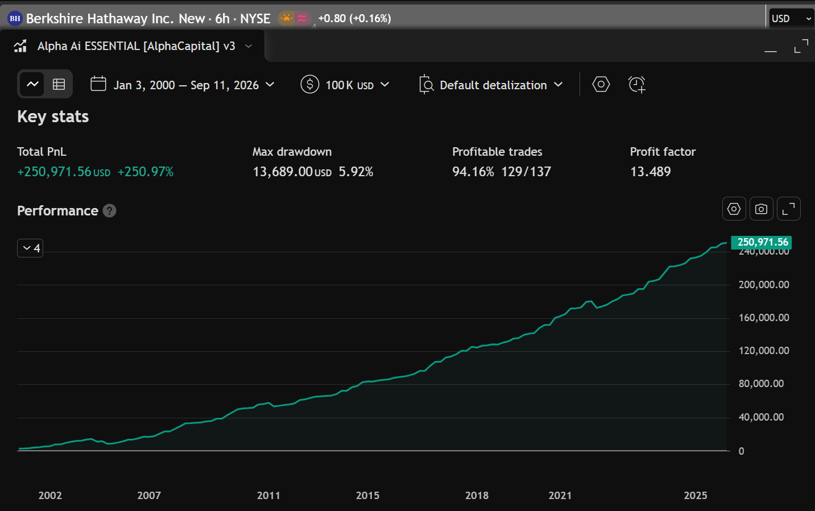Click the Max drawdown percentage 5.92%
The height and width of the screenshot is (511, 815).
click(356, 172)
